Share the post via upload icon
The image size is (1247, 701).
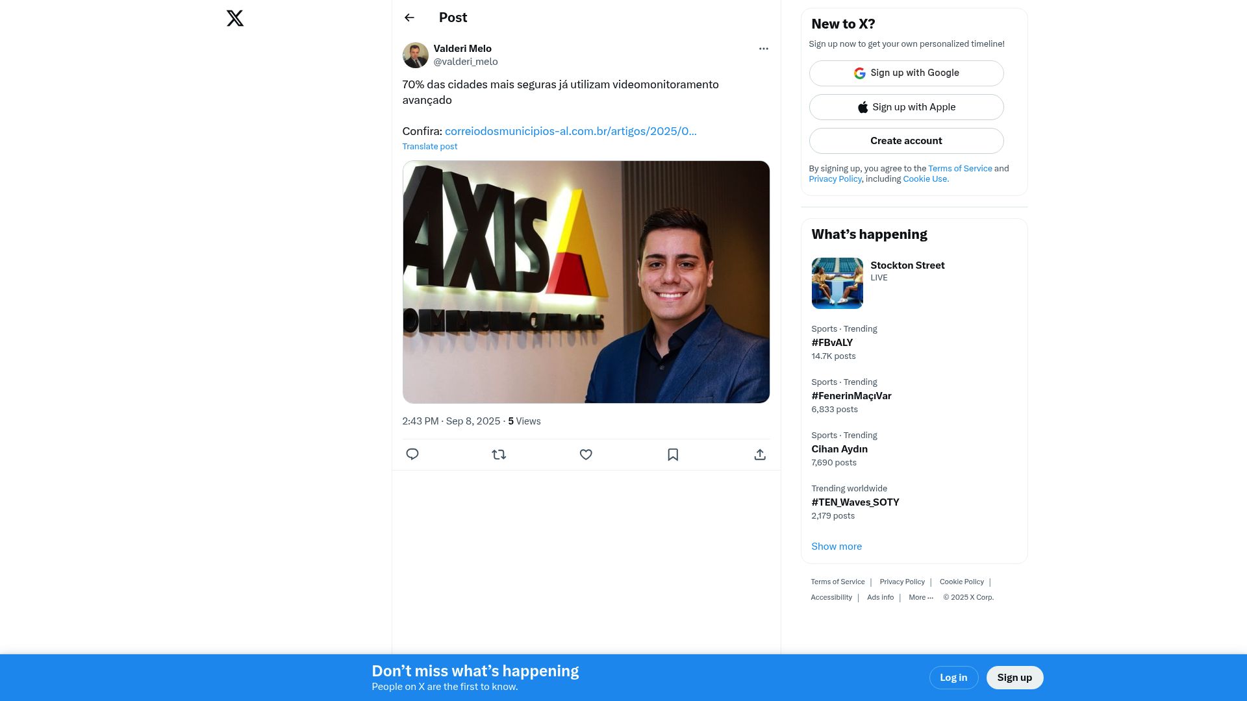(x=760, y=454)
